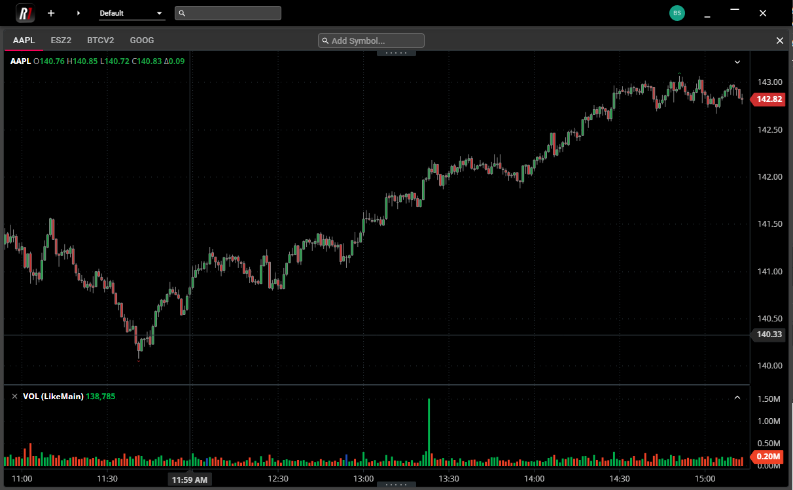Click the 14:30 time axis label
Image resolution: width=793 pixels, height=490 pixels.
(620, 479)
